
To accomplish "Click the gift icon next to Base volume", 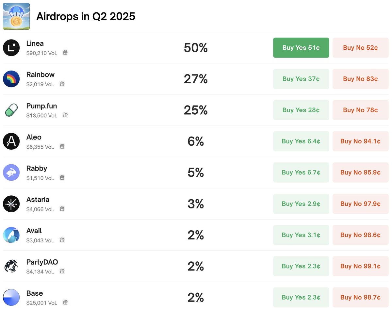I will click(x=65, y=303).
